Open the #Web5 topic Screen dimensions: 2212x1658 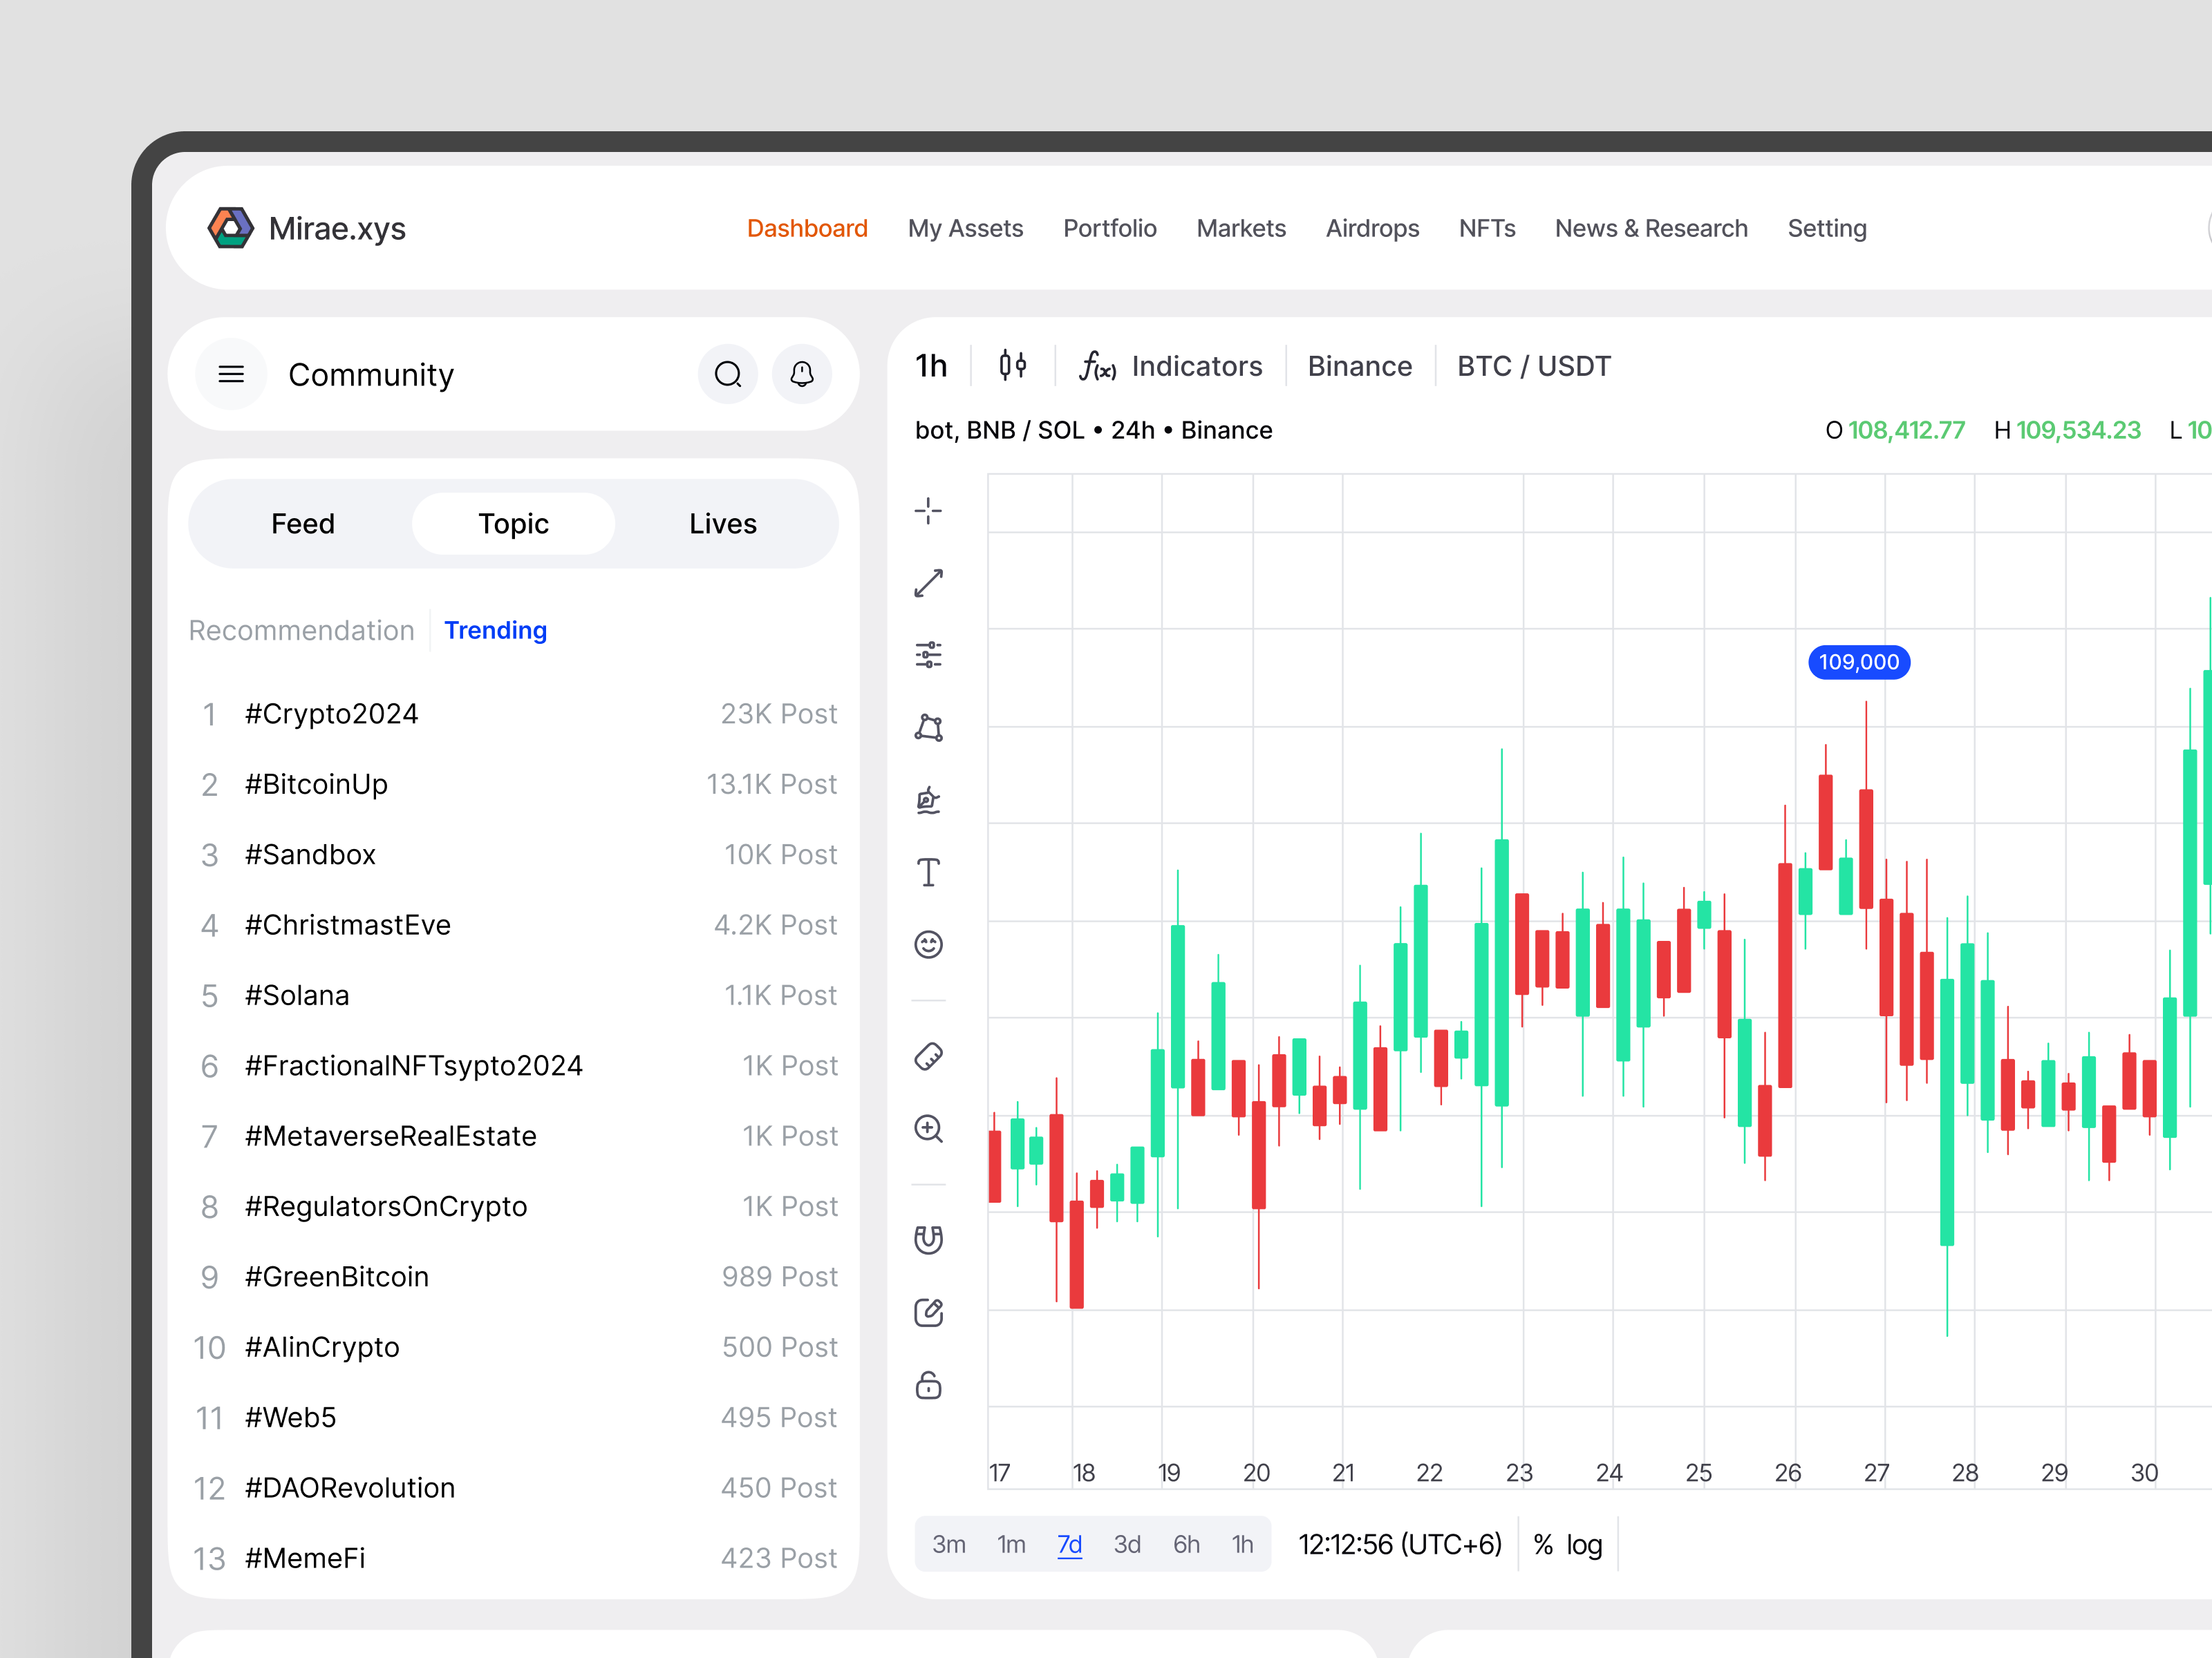(513, 1417)
